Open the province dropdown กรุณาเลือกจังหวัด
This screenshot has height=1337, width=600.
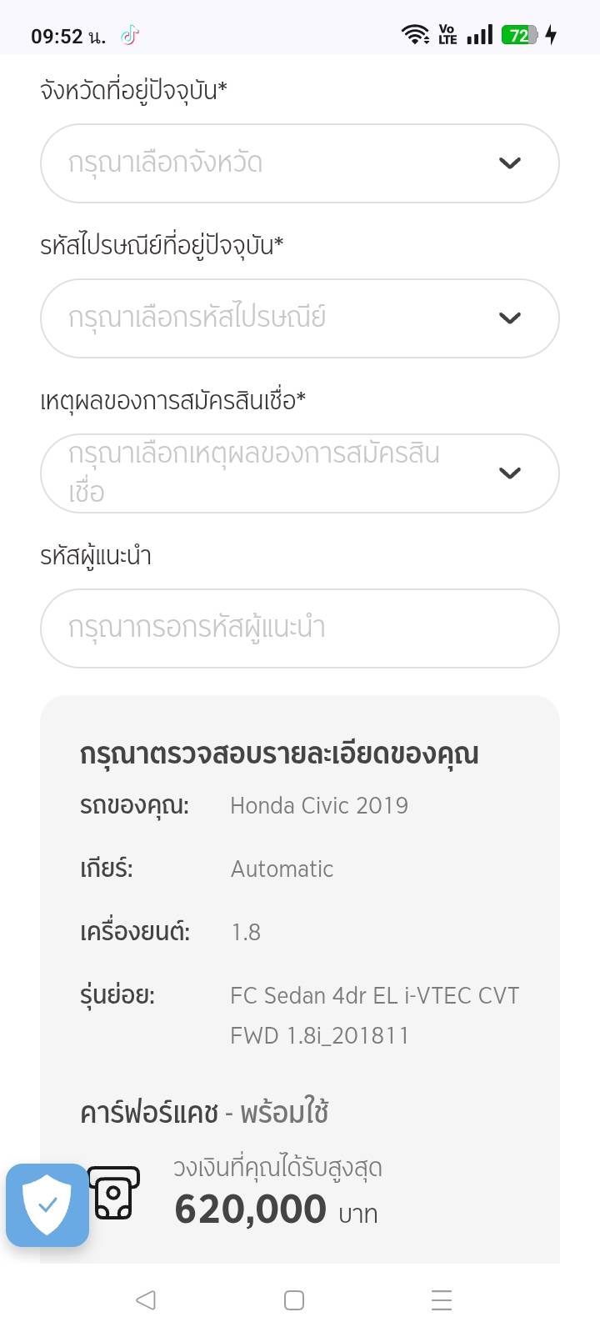click(275, 163)
